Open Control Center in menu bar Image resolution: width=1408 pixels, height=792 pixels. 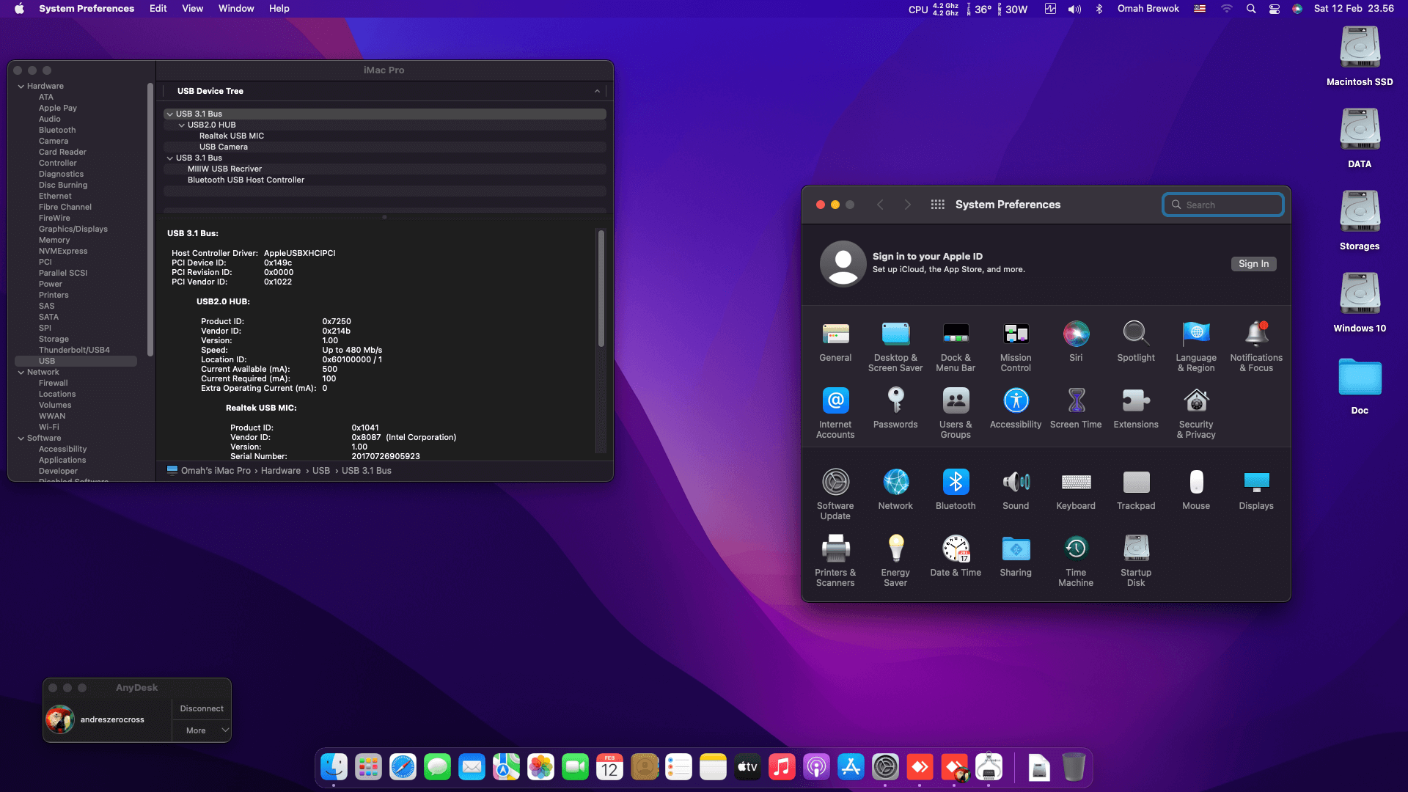click(x=1275, y=9)
